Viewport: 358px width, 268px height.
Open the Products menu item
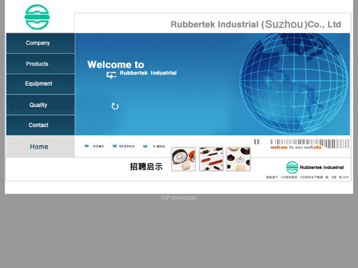pyautogui.click(x=40, y=63)
